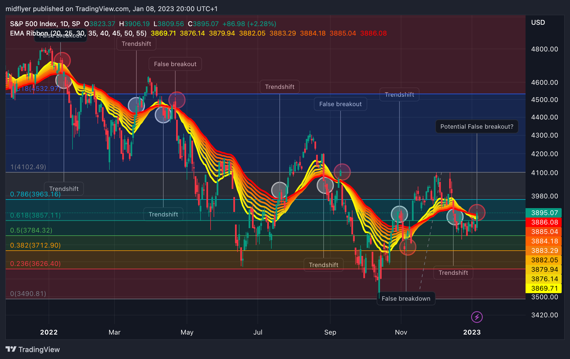This screenshot has height=359, width=570.
Task: Click the 4300.00 price axis label
Action: pyautogui.click(x=545, y=135)
